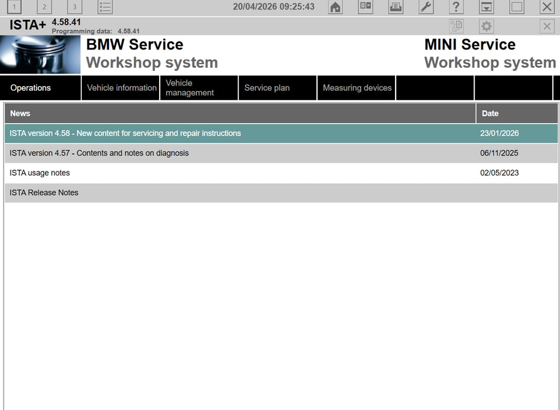Click the minimize-to-tray dropdown window icon

(486, 7)
